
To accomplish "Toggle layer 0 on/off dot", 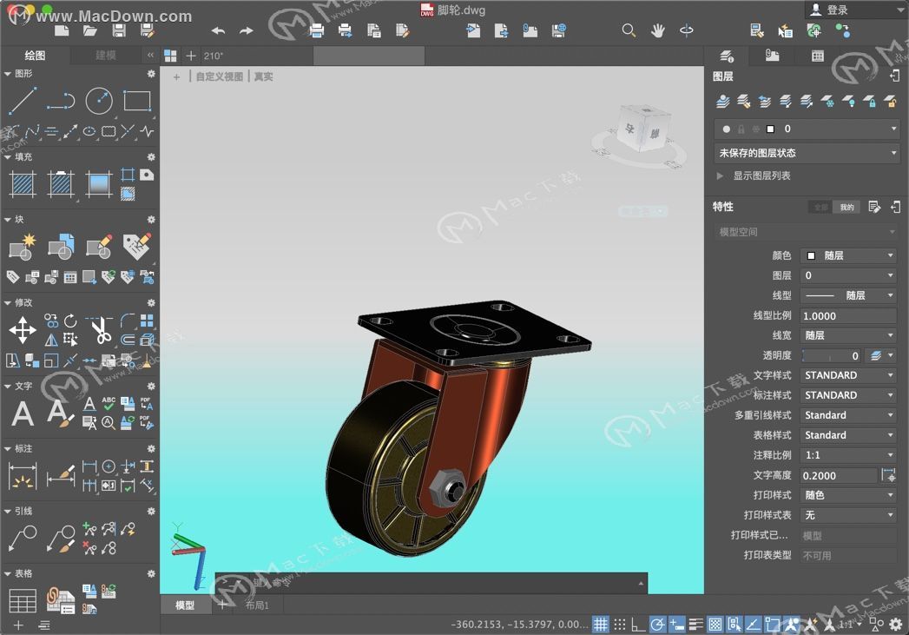I will pos(727,129).
